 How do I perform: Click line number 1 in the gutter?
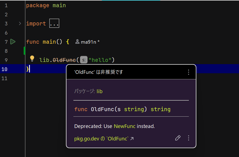(x=6, y=5)
